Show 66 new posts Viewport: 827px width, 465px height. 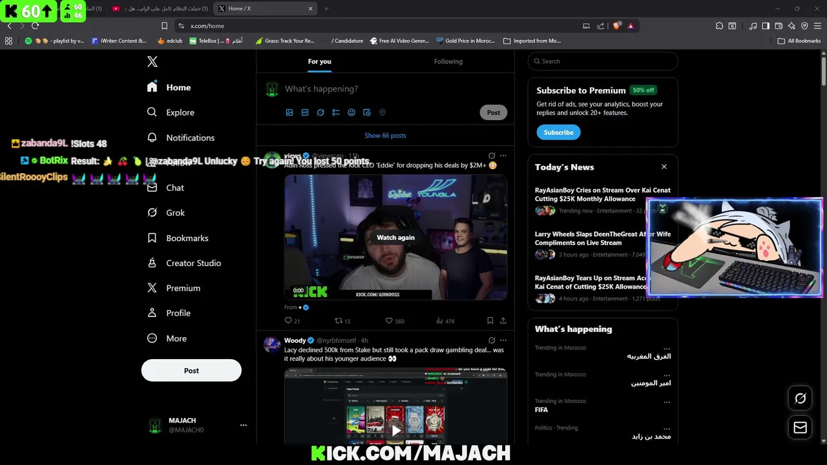[385, 136]
